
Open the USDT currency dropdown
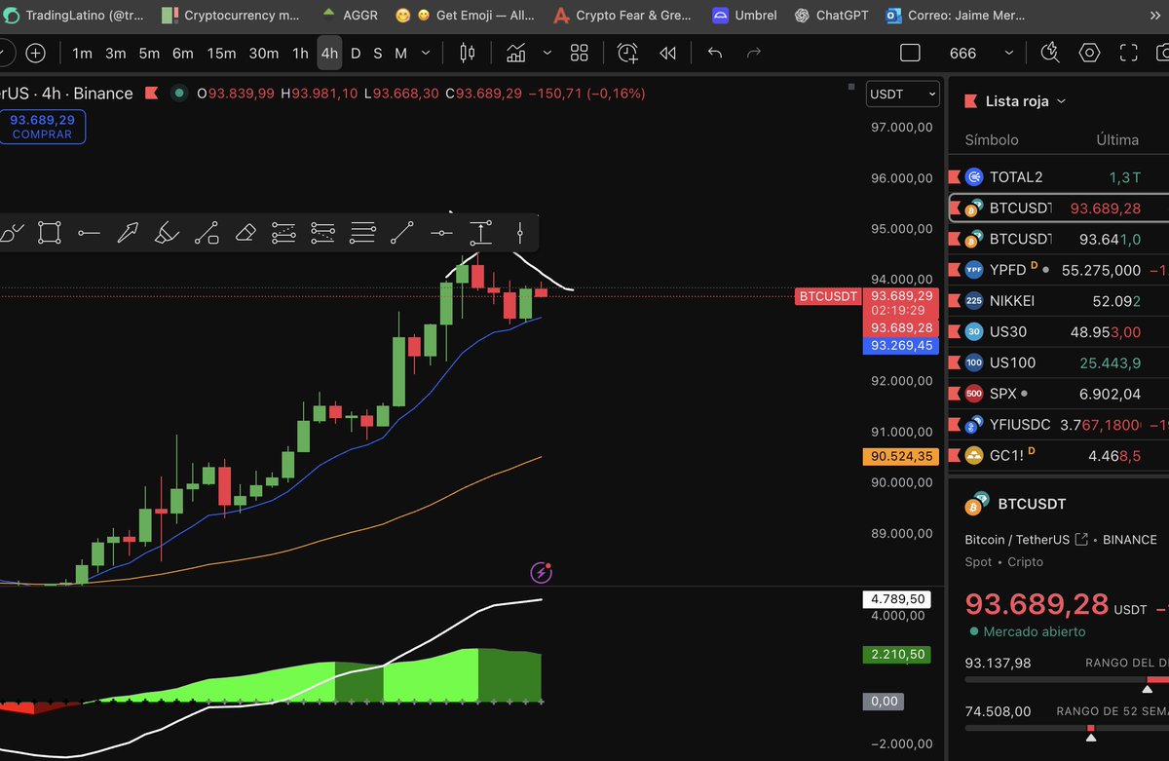903,95
